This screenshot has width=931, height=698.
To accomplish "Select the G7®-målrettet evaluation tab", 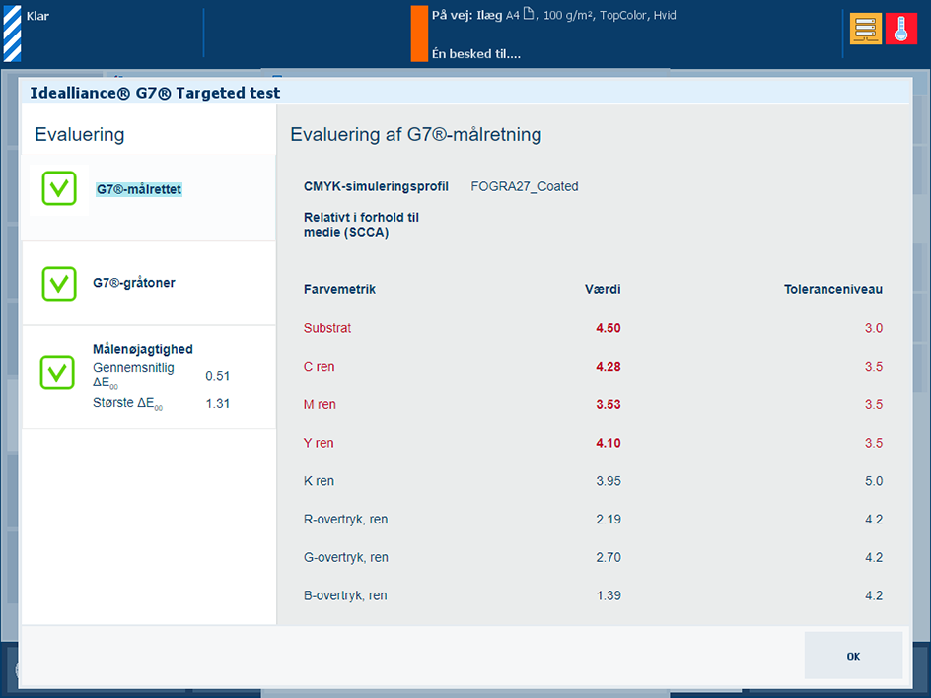I will tap(149, 197).
